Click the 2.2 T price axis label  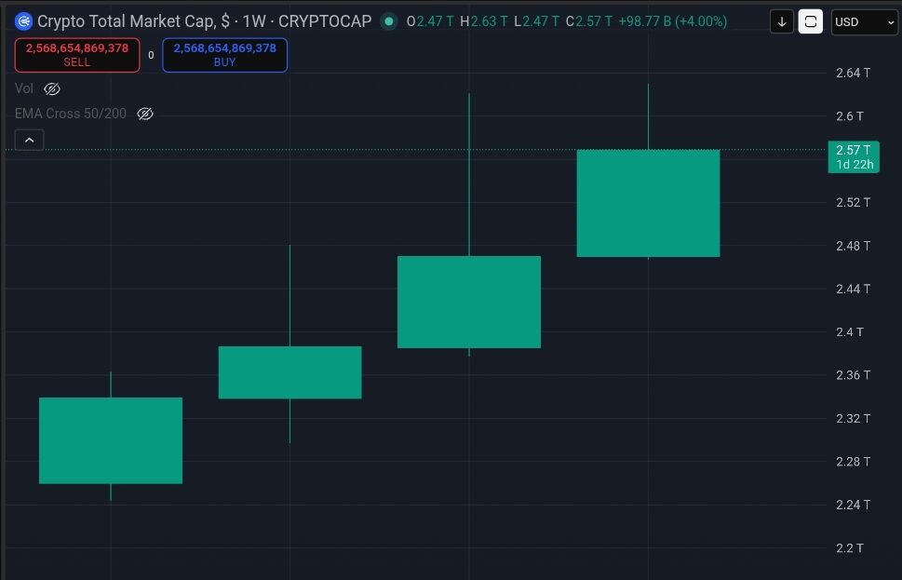click(850, 547)
